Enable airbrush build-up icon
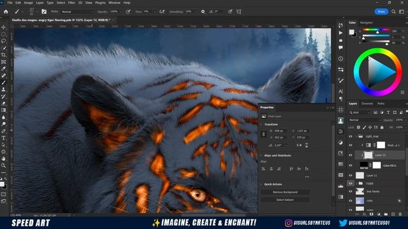 click(162, 11)
